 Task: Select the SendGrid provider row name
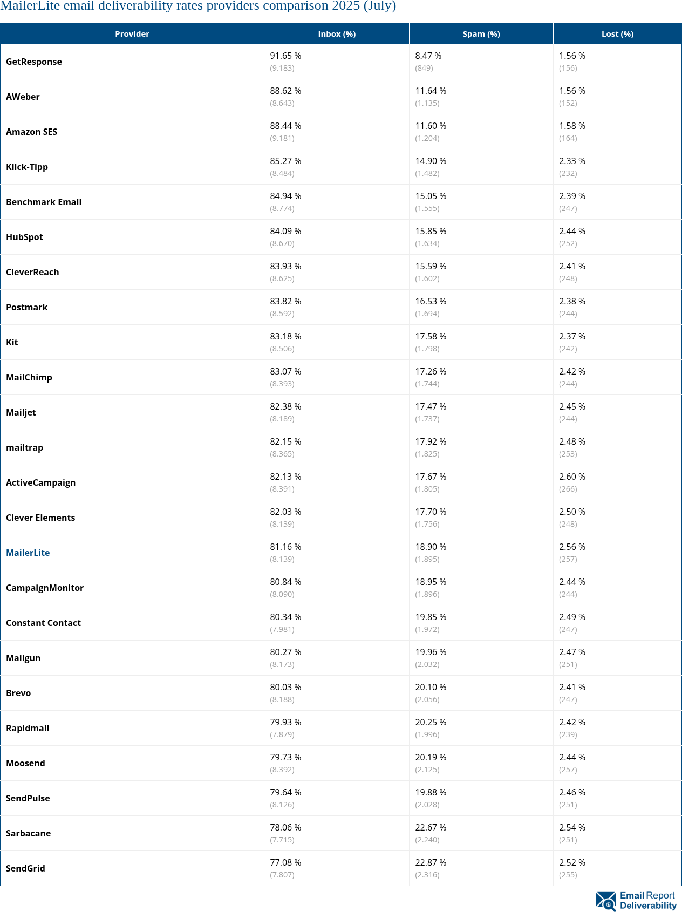point(25,868)
